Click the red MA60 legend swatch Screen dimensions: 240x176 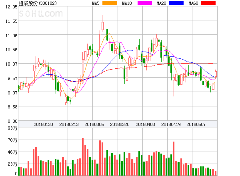[208, 3]
